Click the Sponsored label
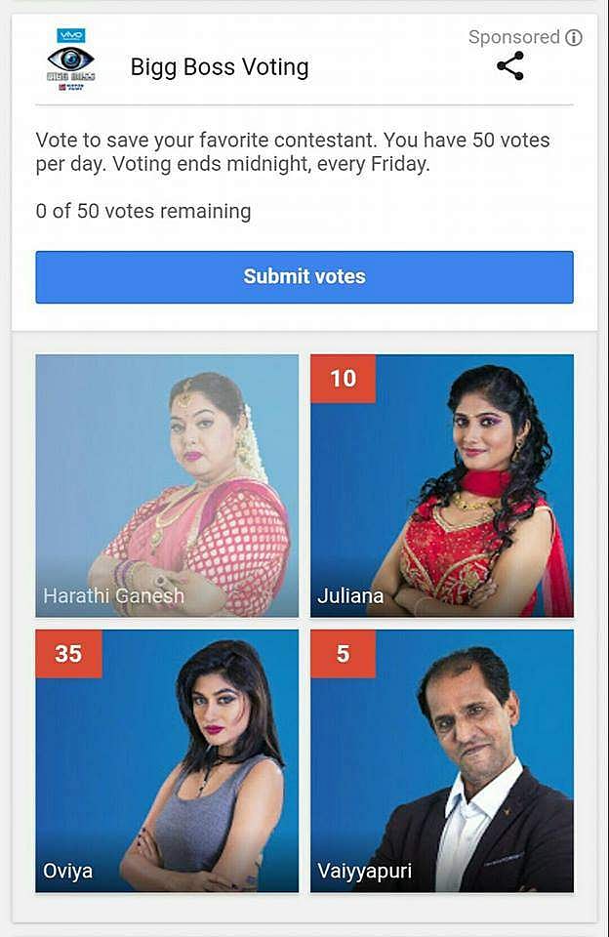 [x=514, y=37]
